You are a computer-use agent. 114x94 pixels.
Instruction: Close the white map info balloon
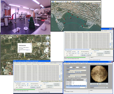31,44
